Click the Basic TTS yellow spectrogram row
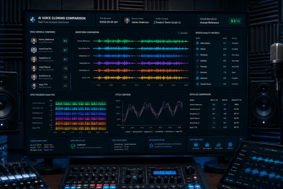 pyautogui.click(x=81, y=128)
